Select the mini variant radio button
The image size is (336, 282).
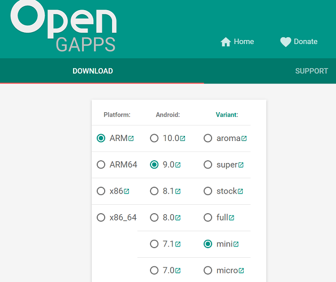pos(208,244)
